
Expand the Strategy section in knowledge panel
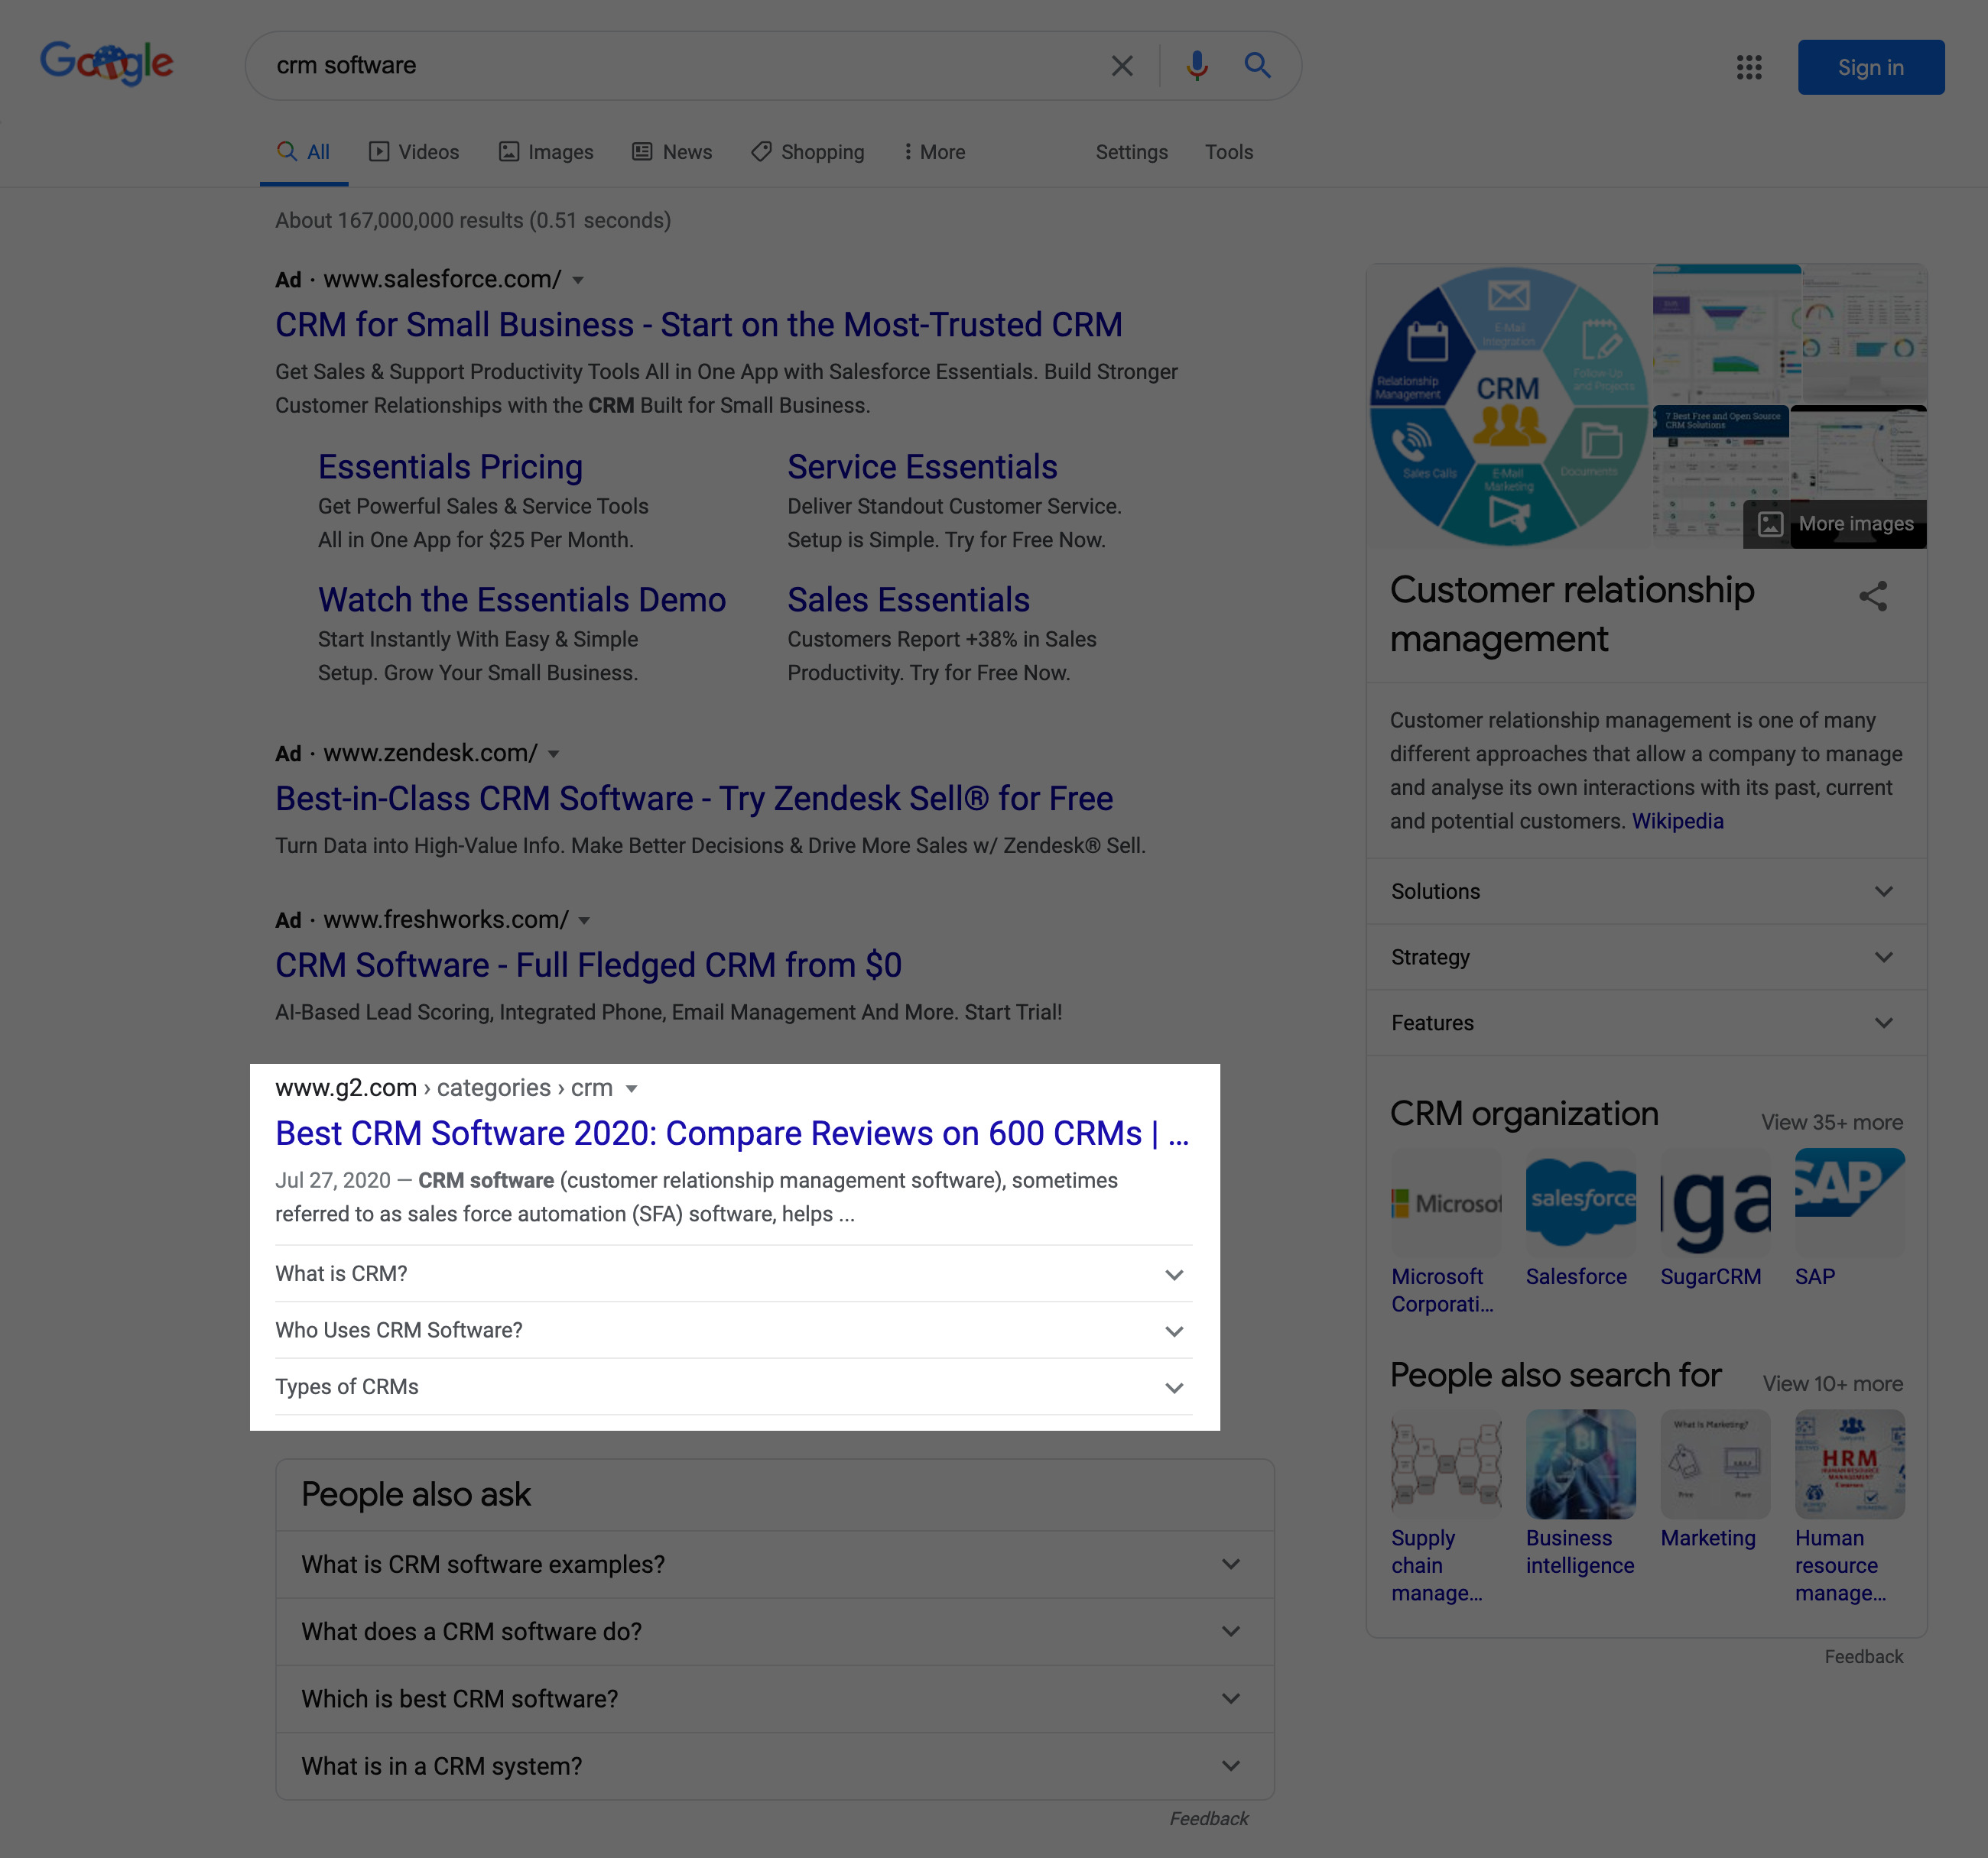click(x=1646, y=956)
